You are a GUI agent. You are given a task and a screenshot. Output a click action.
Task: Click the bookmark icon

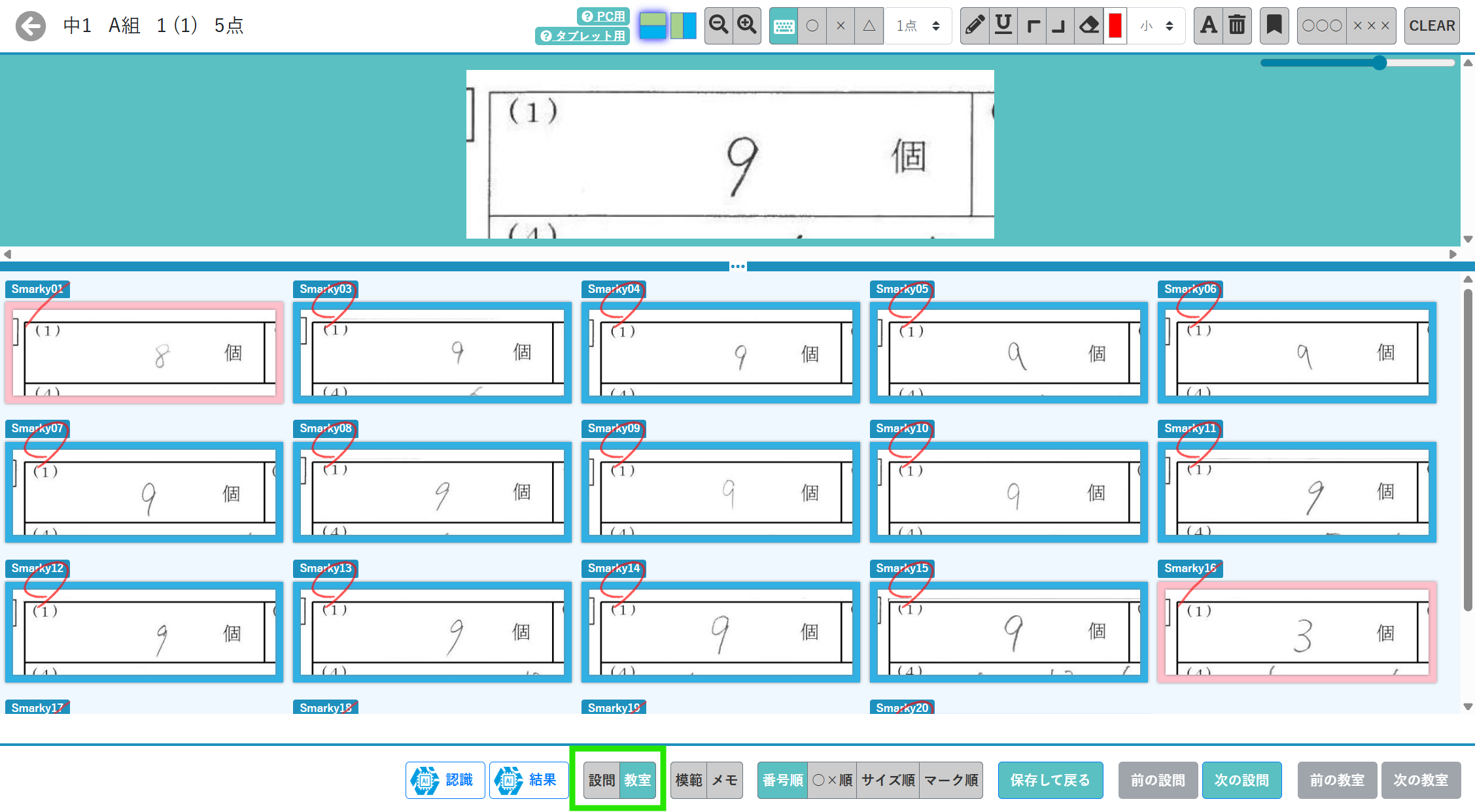tap(1274, 25)
